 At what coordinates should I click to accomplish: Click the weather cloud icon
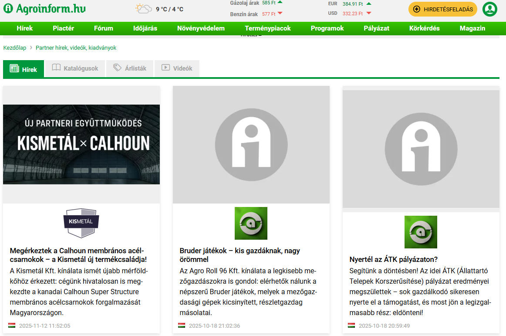click(x=143, y=9)
